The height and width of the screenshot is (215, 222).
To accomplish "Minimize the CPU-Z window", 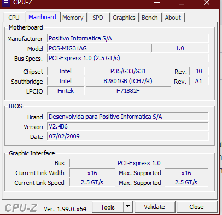I will coord(157,3).
